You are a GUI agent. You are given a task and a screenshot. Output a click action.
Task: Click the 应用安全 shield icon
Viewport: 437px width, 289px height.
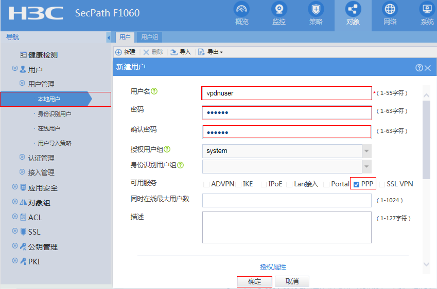pos(23,187)
